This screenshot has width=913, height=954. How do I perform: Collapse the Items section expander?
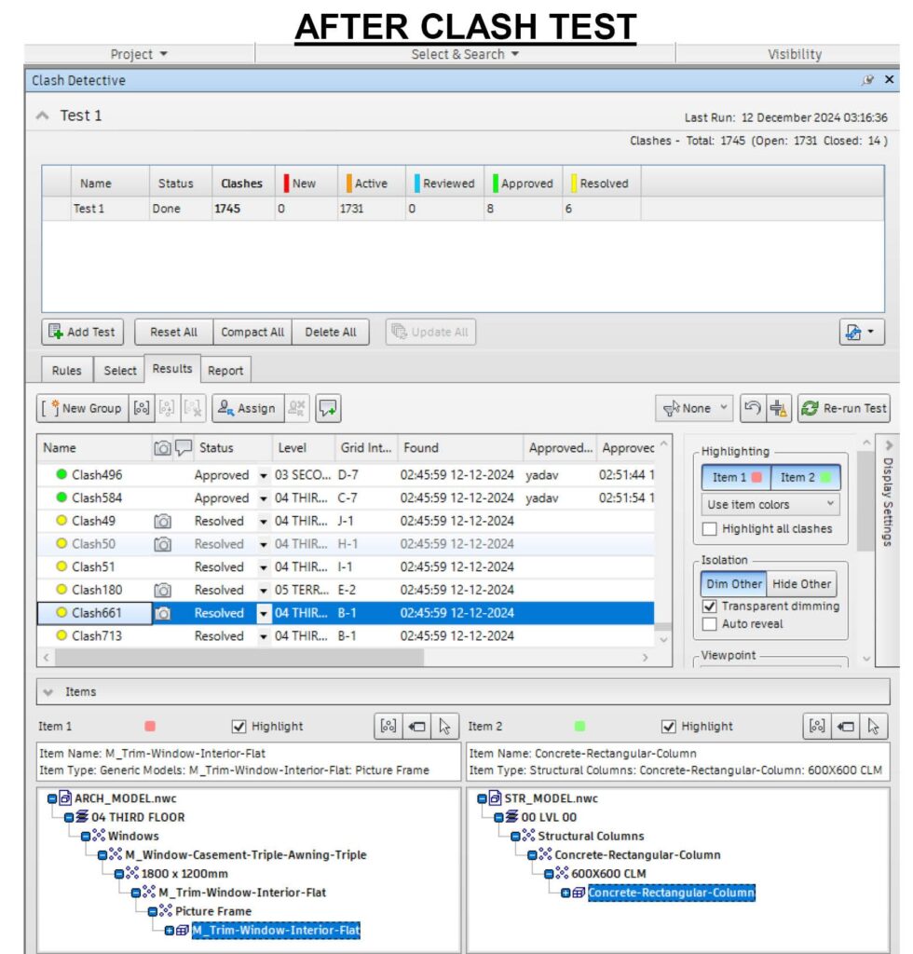[x=48, y=692]
